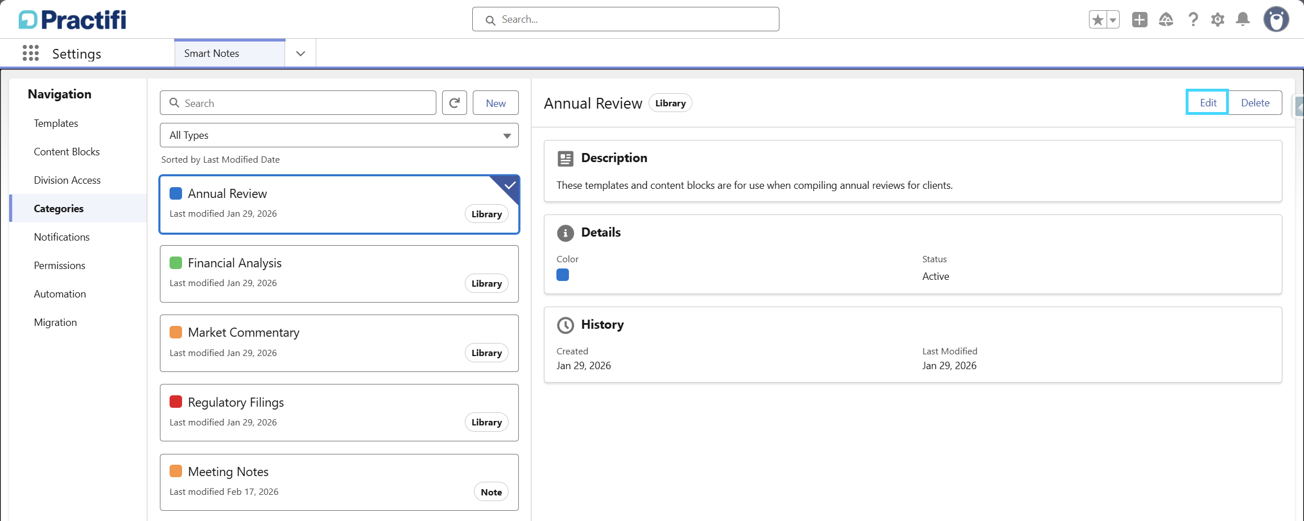Click the orange swatch on Meeting Notes card
This screenshot has width=1304, height=521.
tap(176, 472)
